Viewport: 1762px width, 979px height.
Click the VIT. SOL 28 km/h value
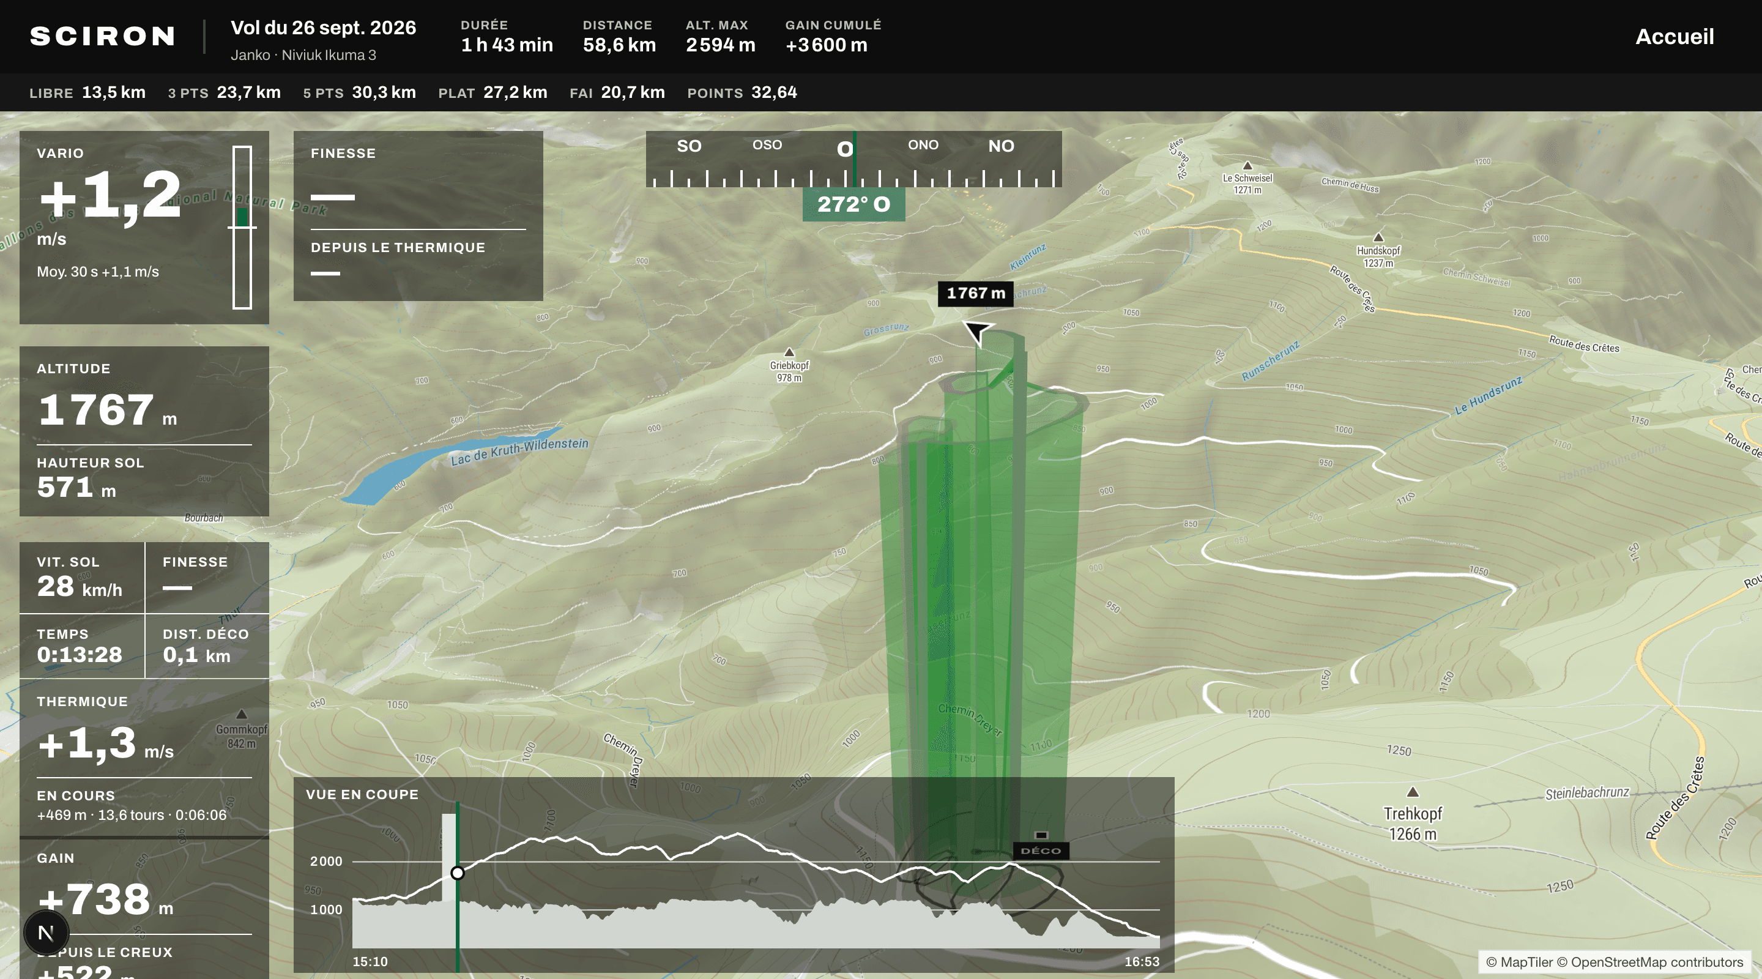tap(80, 586)
